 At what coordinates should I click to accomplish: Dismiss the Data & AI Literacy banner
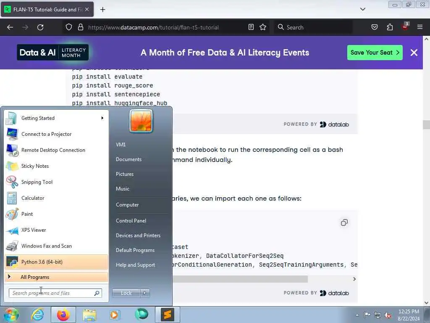click(x=414, y=53)
